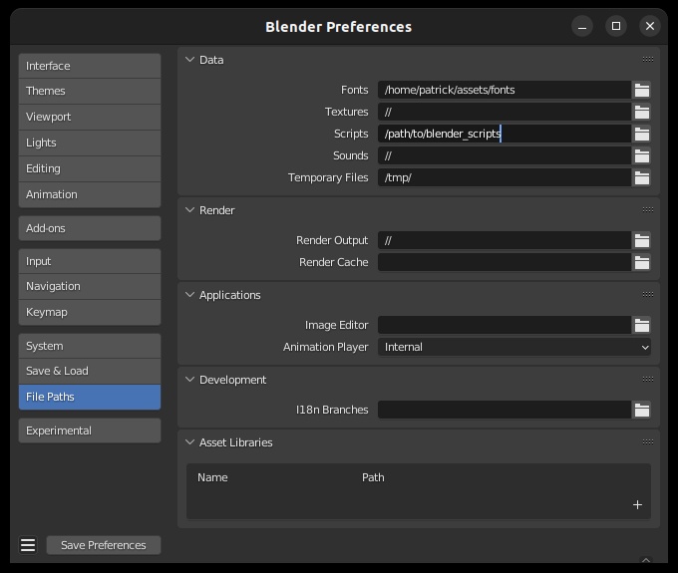Image resolution: width=678 pixels, height=573 pixels.
Task: Click the Name column header in Asset Libraries
Action: 212,477
